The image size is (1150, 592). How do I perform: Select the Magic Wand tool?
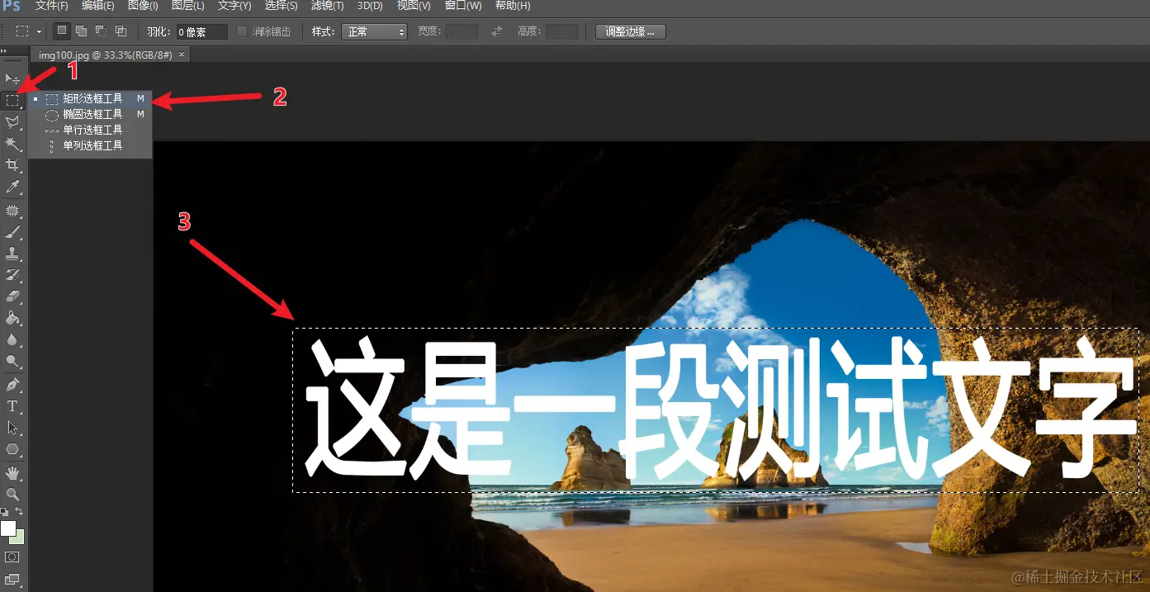(12, 144)
